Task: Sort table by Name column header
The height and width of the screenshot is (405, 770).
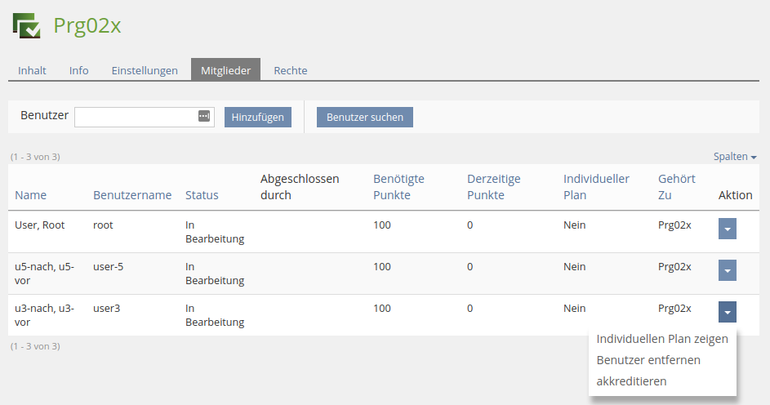Action: 30,195
